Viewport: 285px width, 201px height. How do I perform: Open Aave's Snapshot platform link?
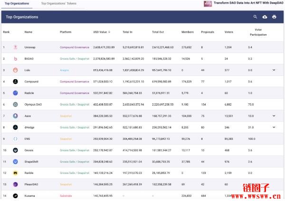point(66,116)
